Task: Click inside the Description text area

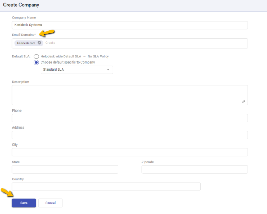Action: tap(129, 95)
